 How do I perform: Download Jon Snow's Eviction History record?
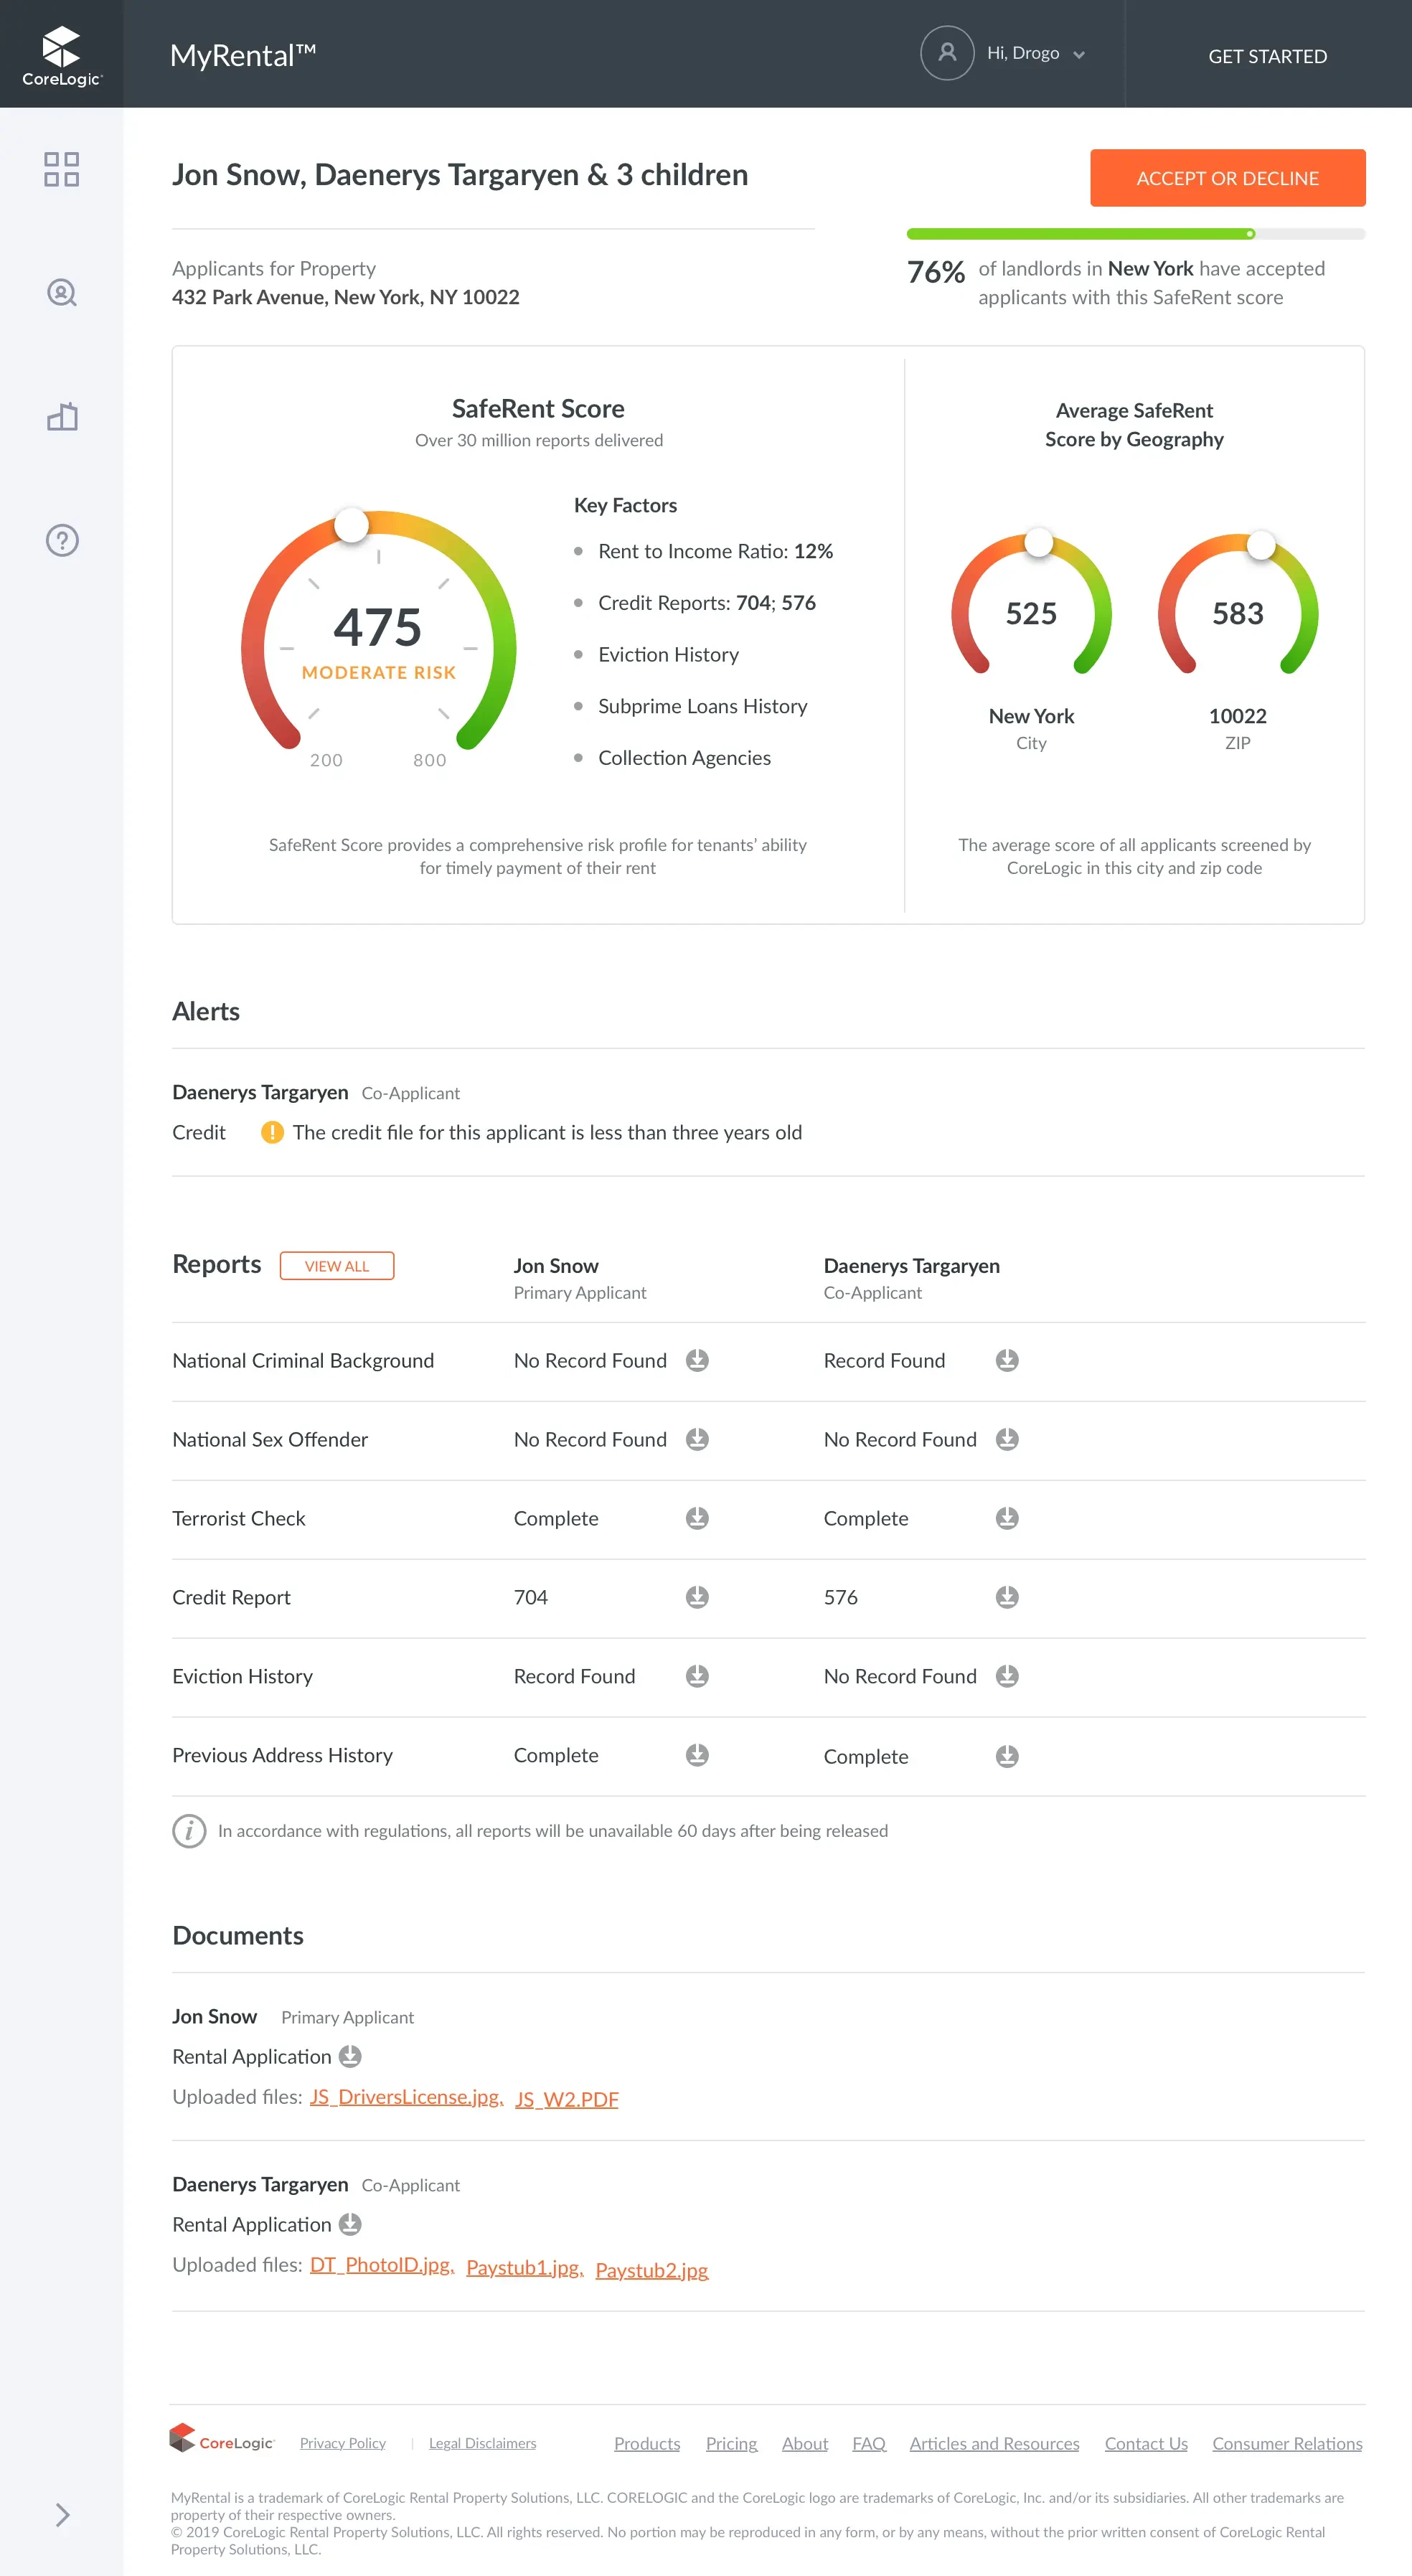pyautogui.click(x=697, y=1675)
